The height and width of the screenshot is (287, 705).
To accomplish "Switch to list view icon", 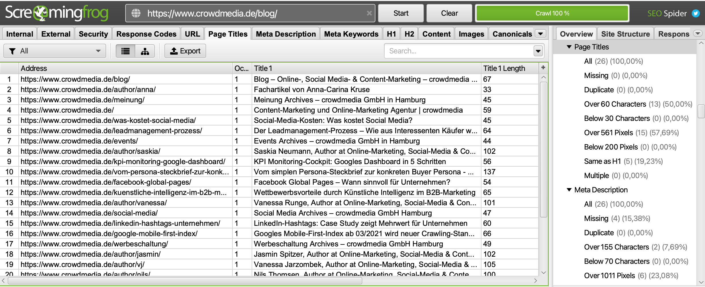I will click(x=126, y=51).
